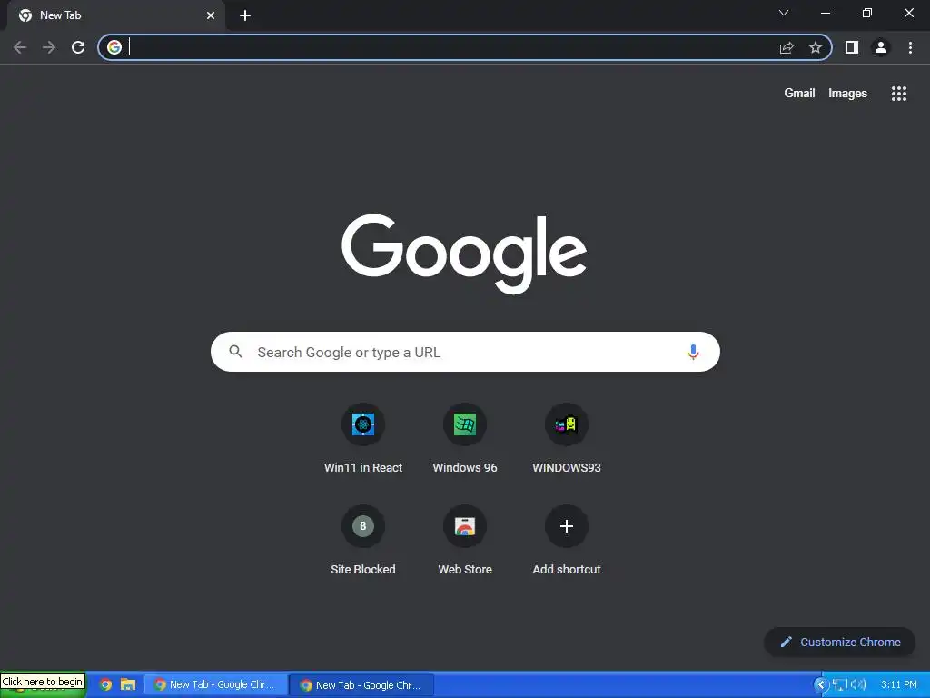Image resolution: width=930 pixels, height=698 pixels.
Task: Bookmark this tab with star icon
Action: click(816, 47)
